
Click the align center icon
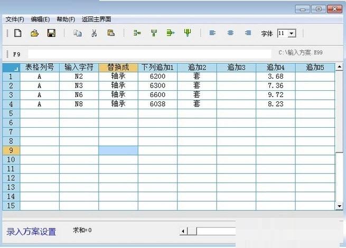point(230,33)
